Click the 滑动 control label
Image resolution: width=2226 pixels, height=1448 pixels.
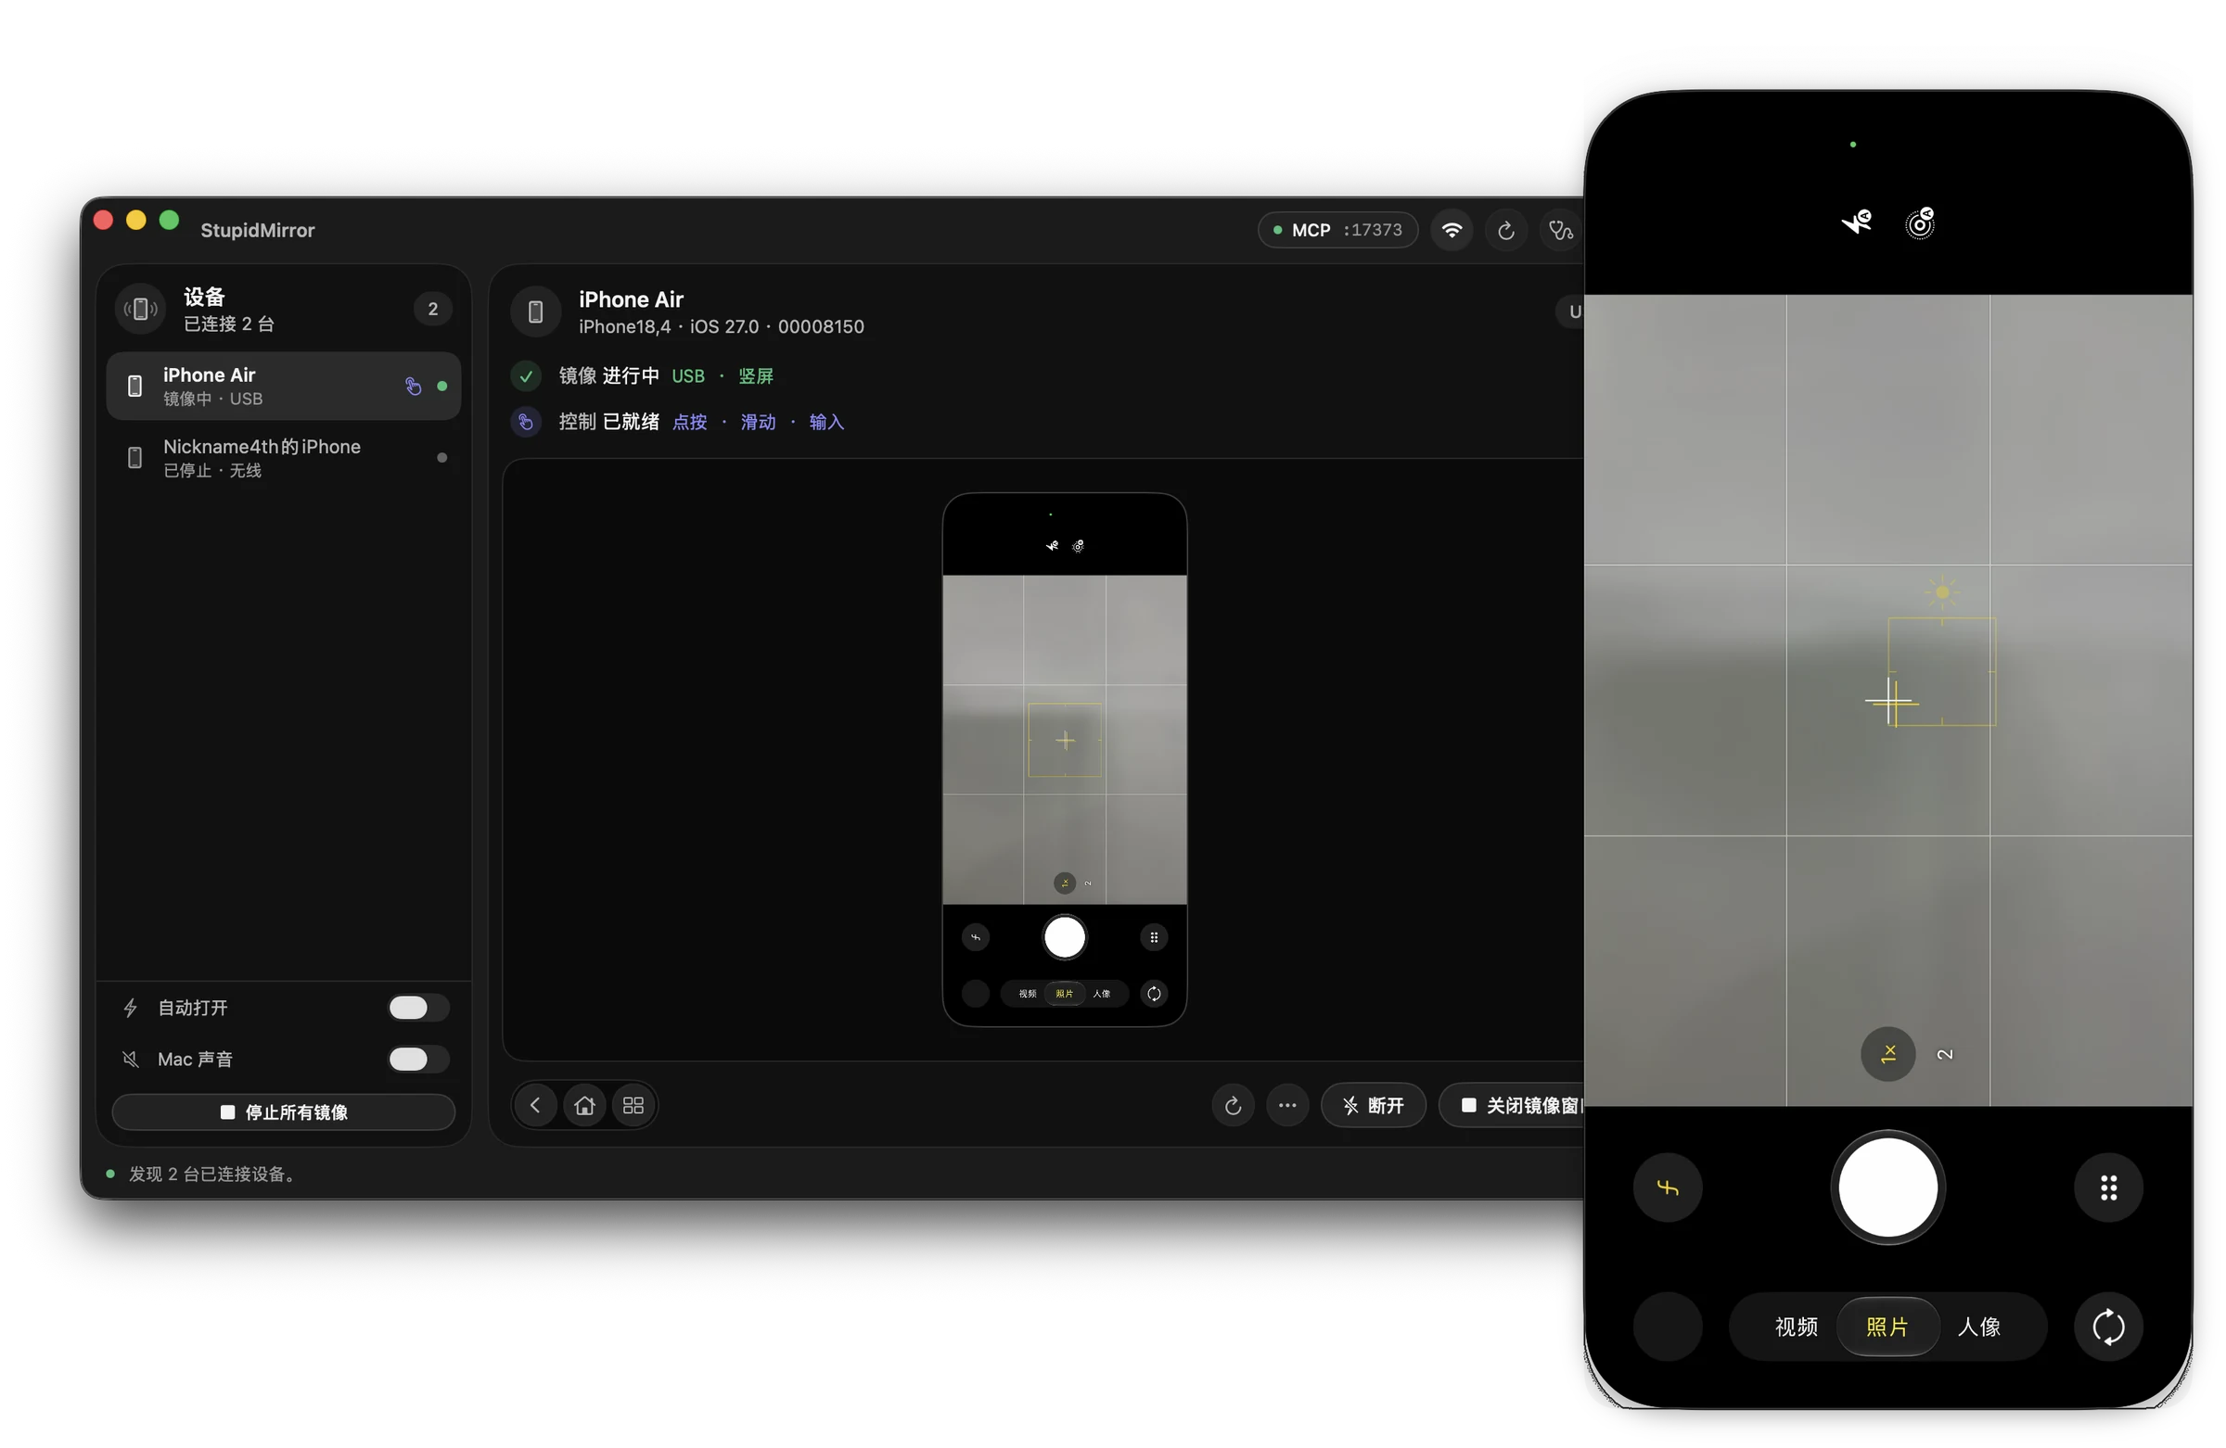tap(758, 423)
